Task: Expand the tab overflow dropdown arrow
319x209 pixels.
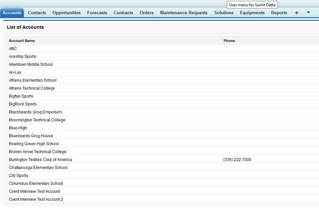Action: 308,13
